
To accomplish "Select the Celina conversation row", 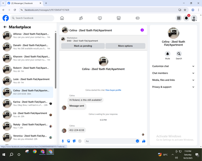I will 27,92.
